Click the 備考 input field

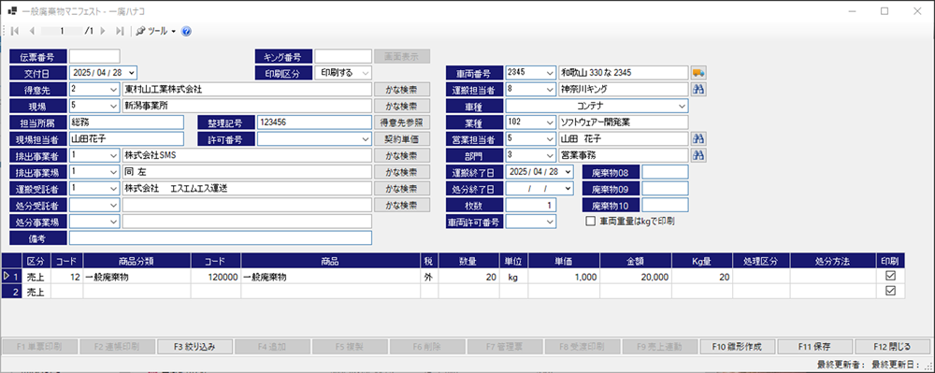tap(220, 237)
